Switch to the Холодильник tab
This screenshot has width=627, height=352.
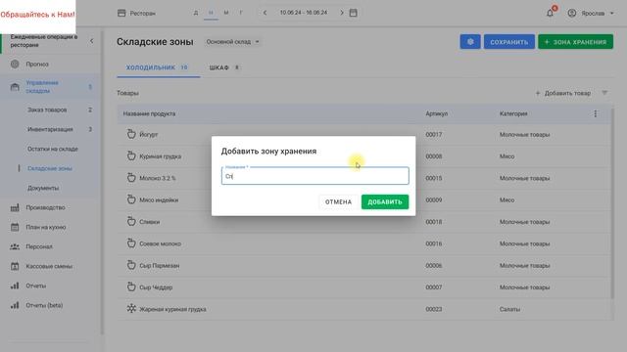pos(159,67)
